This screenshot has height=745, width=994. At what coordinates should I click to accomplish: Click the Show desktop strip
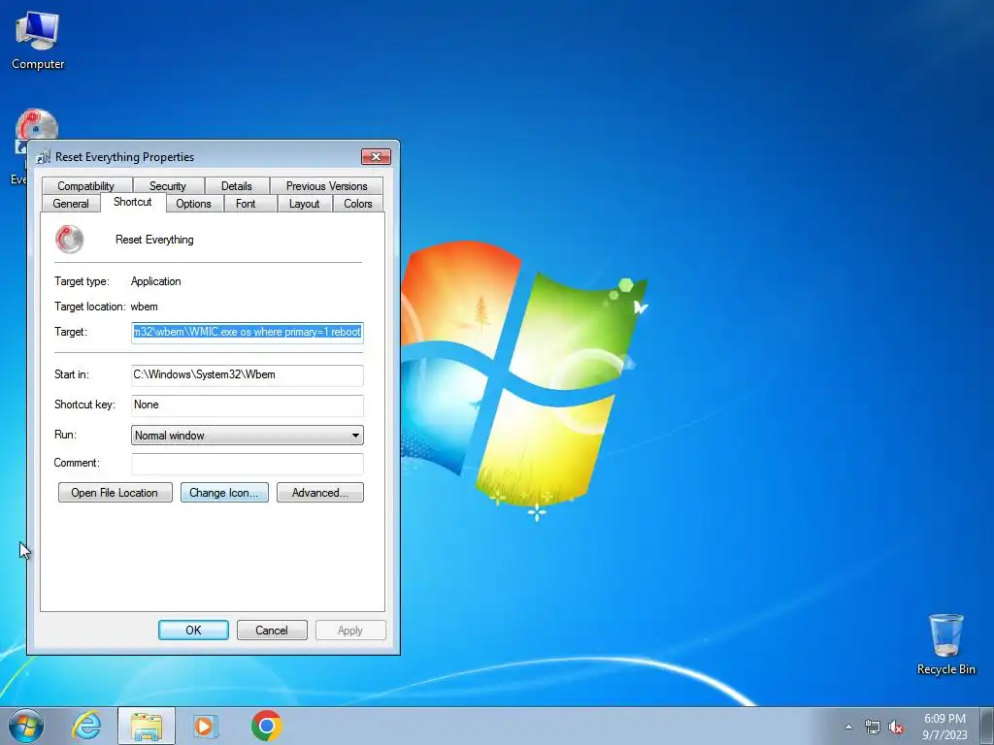coord(987,726)
